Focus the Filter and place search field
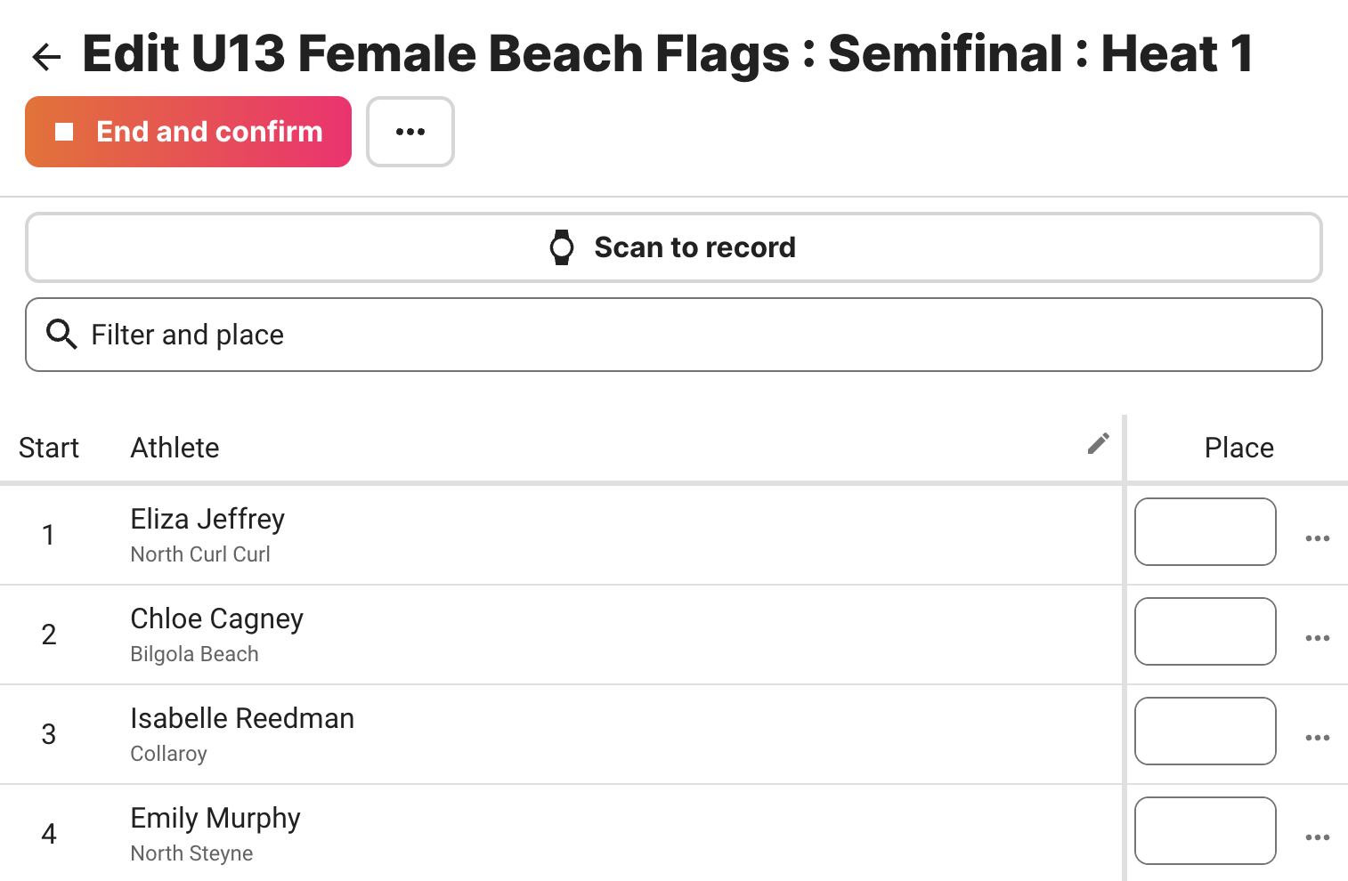The image size is (1348, 881). click(x=674, y=335)
